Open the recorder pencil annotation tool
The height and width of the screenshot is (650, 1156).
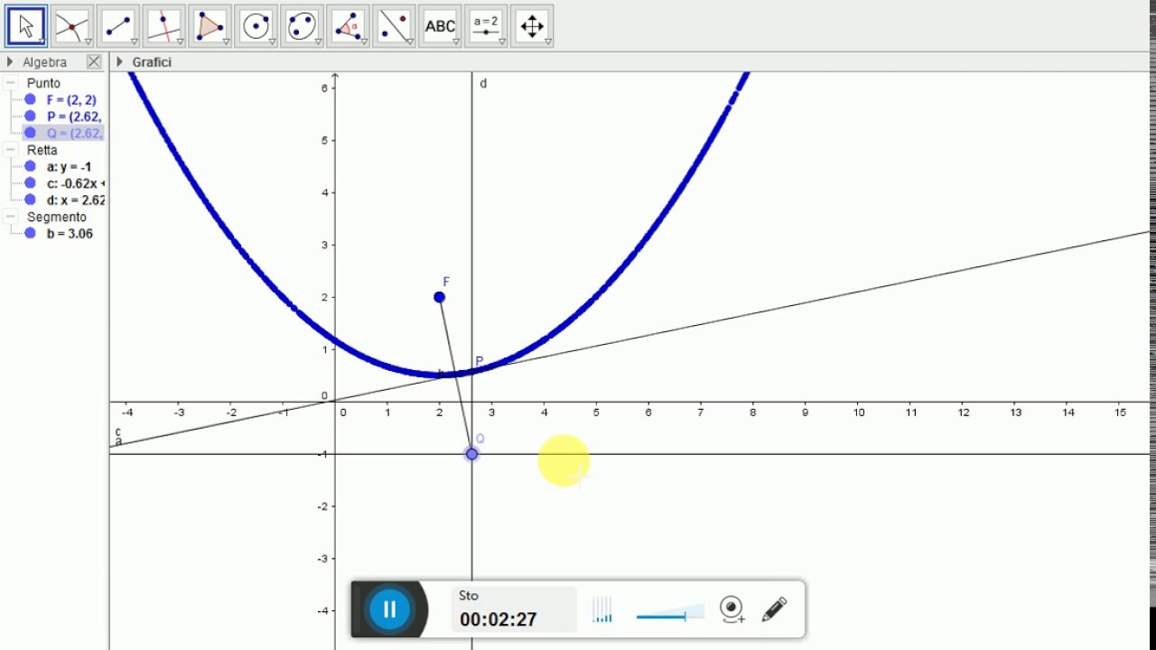pyautogui.click(x=774, y=609)
